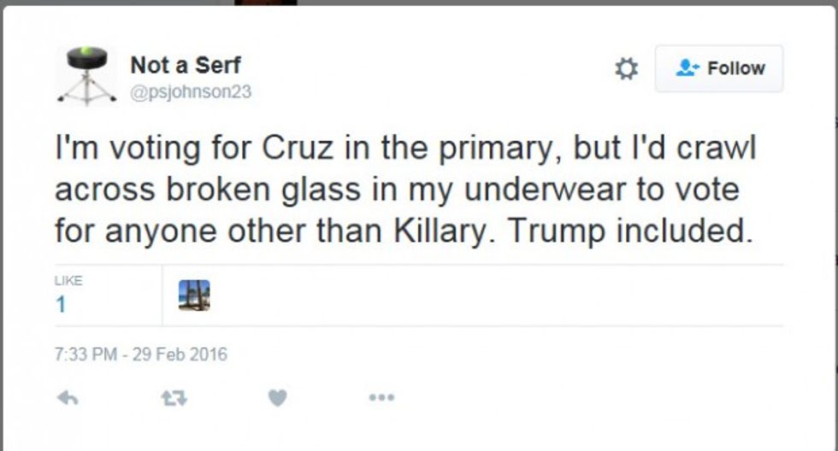
Task: Open the 7:33 PM - 29 Feb 2016 timestamp
Action: 141,354
